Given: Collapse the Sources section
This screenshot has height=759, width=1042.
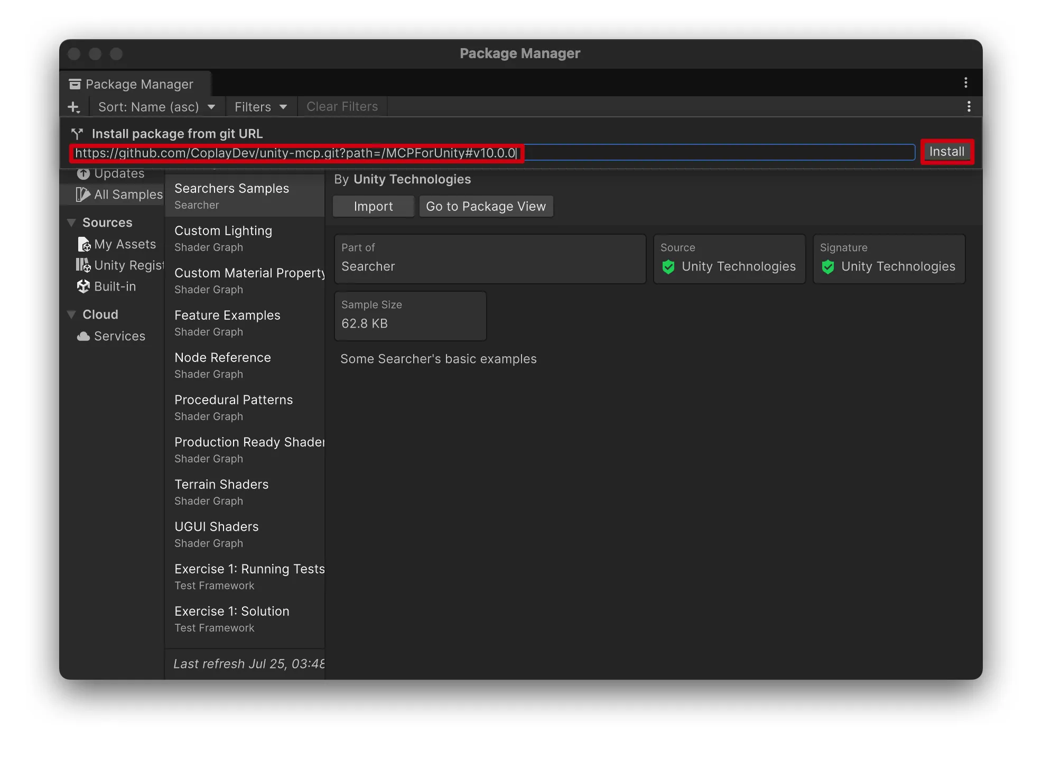Looking at the screenshot, I should (x=71, y=223).
